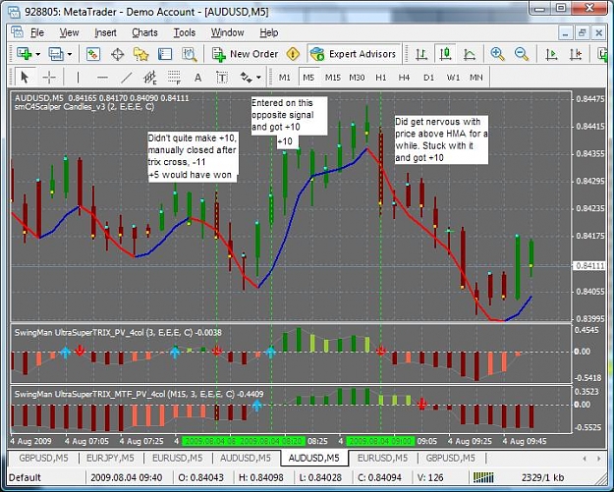Select the vertical line tool
This screenshot has height=492, width=614.
[78, 78]
